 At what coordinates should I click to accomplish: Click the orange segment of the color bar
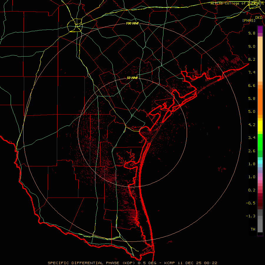pyautogui.click(x=260, y=102)
